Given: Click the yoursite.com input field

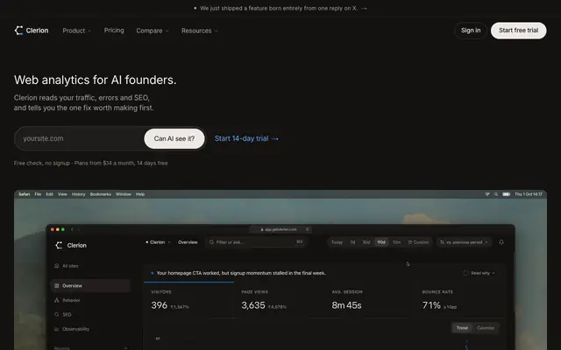Looking at the screenshot, I should pyautogui.click(x=79, y=138).
